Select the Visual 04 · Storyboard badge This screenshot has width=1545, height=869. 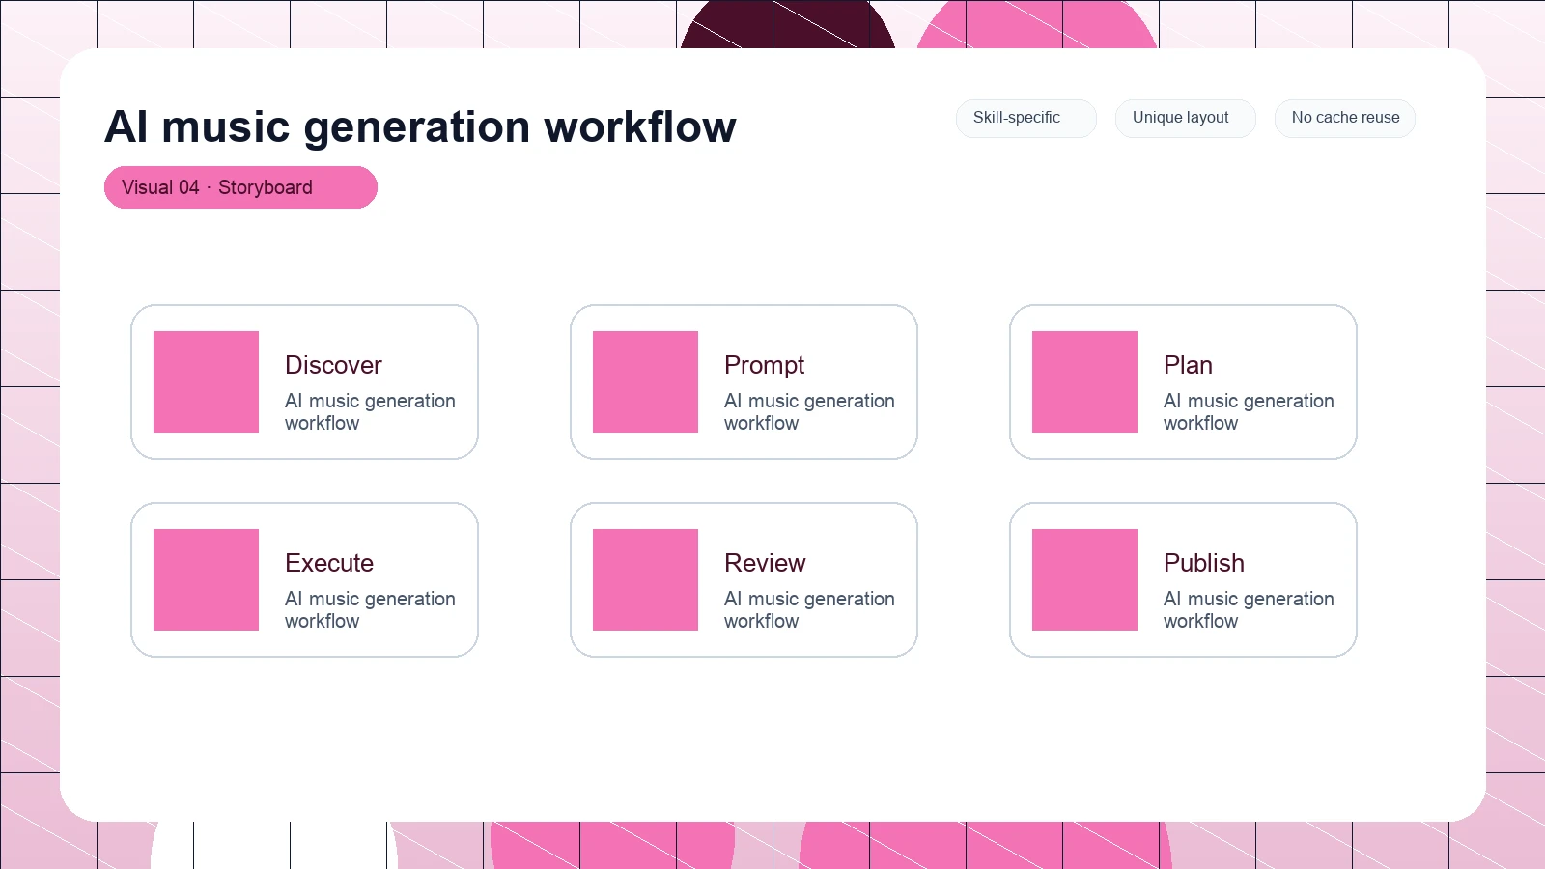coord(240,187)
